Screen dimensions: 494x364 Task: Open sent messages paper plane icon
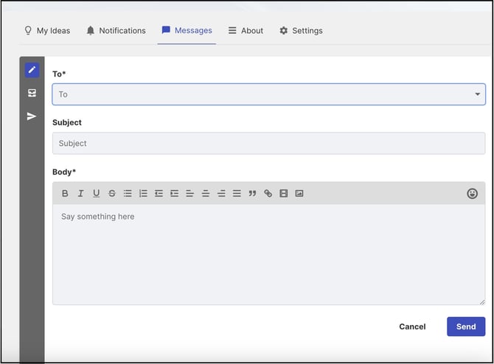pyautogui.click(x=32, y=116)
